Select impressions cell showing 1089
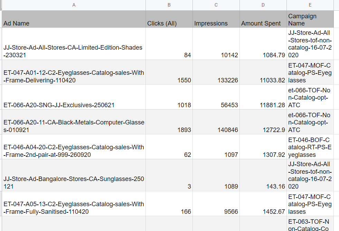Viewport: 339px width, 231px height. click(216, 175)
